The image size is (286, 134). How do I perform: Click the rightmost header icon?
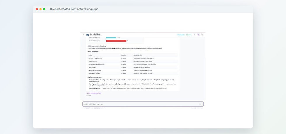[x=202, y=35]
